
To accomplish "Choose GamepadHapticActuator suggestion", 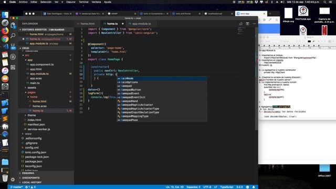I will click(x=162, y=105).
